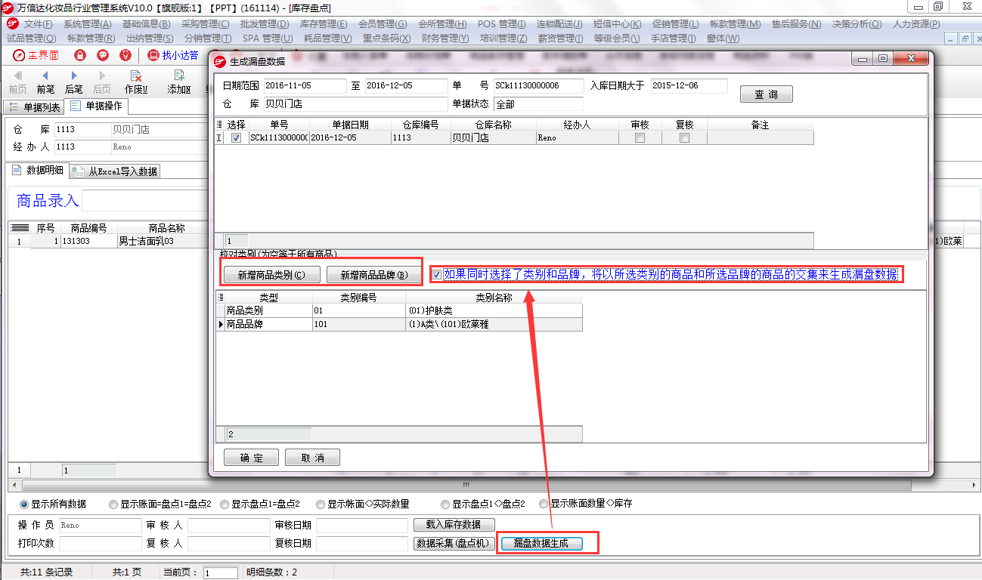Image resolution: width=982 pixels, height=580 pixels.
Task: Open the 会员管理 menu
Action: pyautogui.click(x=383, y=24)
